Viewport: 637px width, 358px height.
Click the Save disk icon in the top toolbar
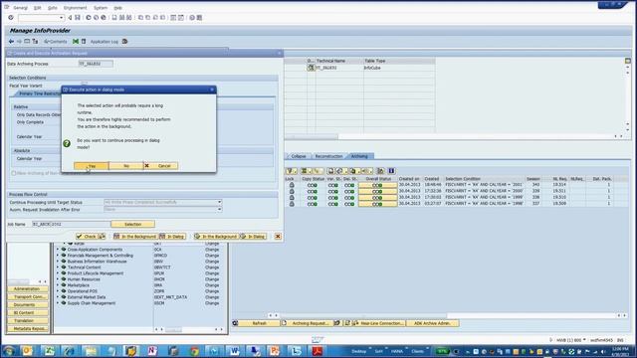point(78,18)
